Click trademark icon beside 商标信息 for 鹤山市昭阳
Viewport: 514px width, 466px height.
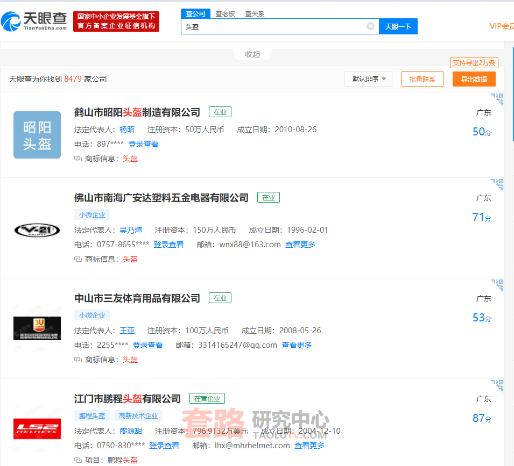[78, 159]
